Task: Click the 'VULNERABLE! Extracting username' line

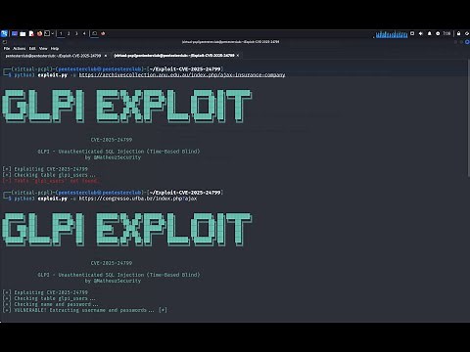Action: [x=85, y=310]
